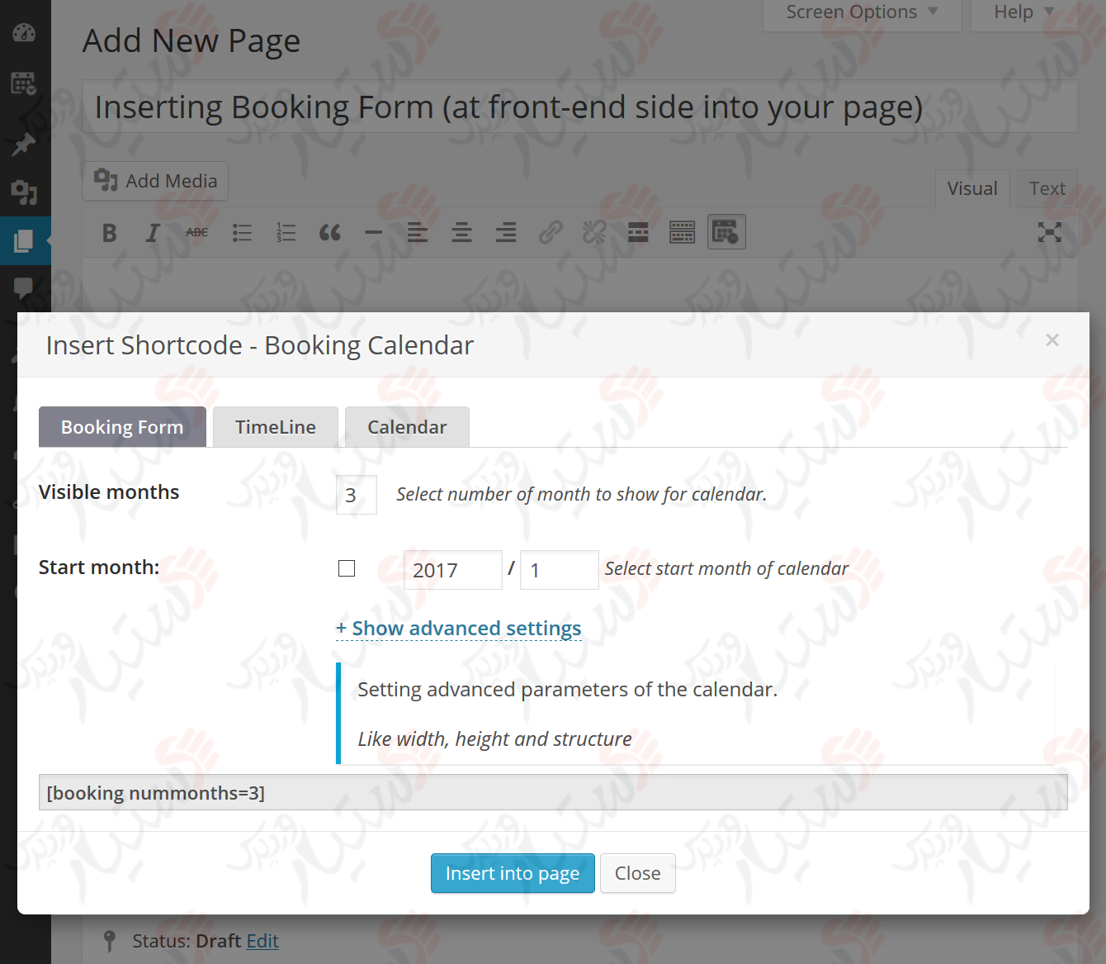Screen dimensions: 1106x964
Task: Open the Booking calendar sidebar icon
Action: (x=24, y=83)
